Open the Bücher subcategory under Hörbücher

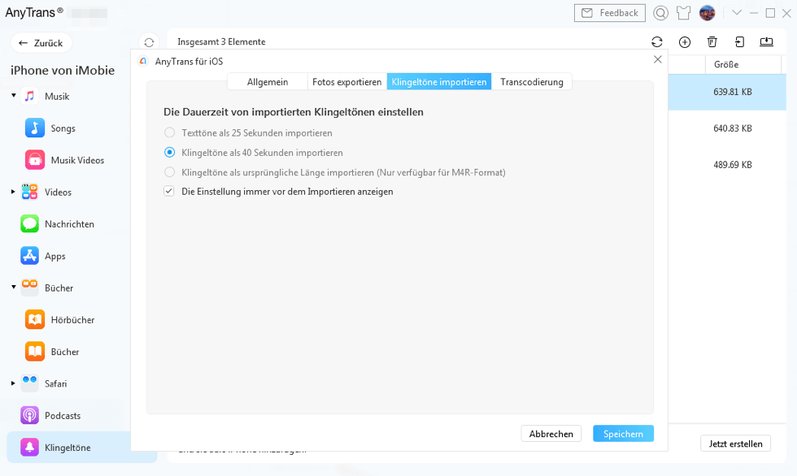(x=52, y=352)
